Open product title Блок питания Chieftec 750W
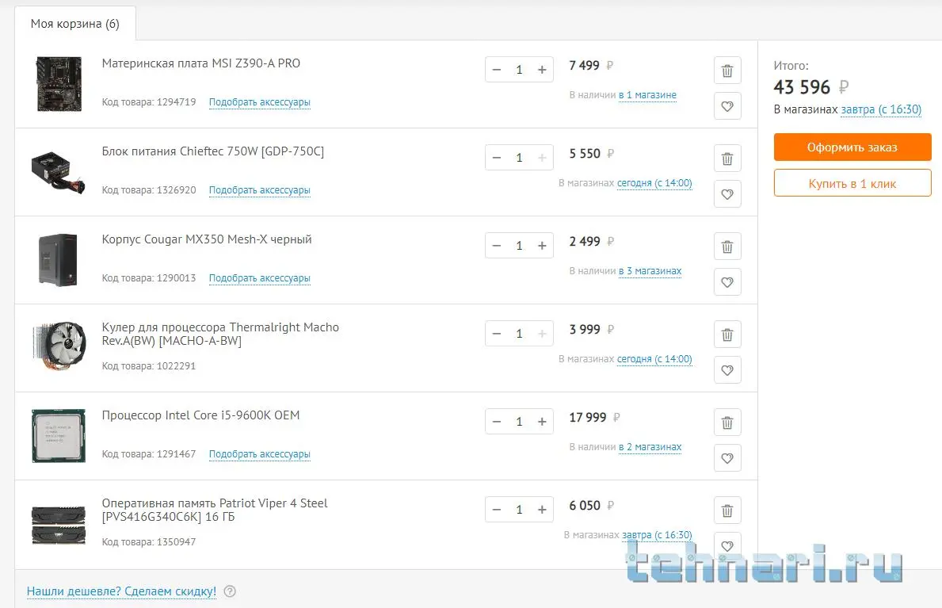This screenshot has width=942, height=608. click(x=212, y=151)
